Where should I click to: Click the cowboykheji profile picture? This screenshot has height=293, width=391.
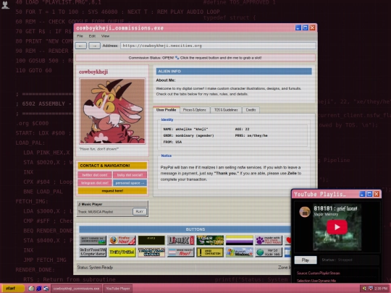[x=112, y=111]
